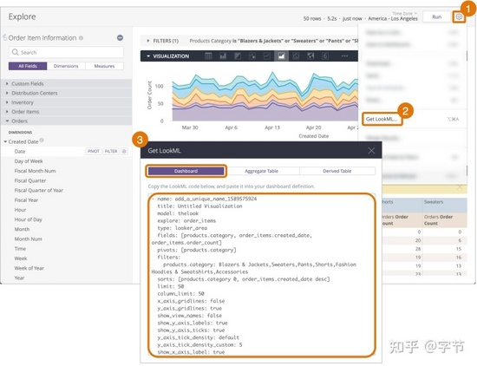The width and height of the screenshot is (477, 366).
Task: Select the Derived Table tab
Action: click(337, 171)
